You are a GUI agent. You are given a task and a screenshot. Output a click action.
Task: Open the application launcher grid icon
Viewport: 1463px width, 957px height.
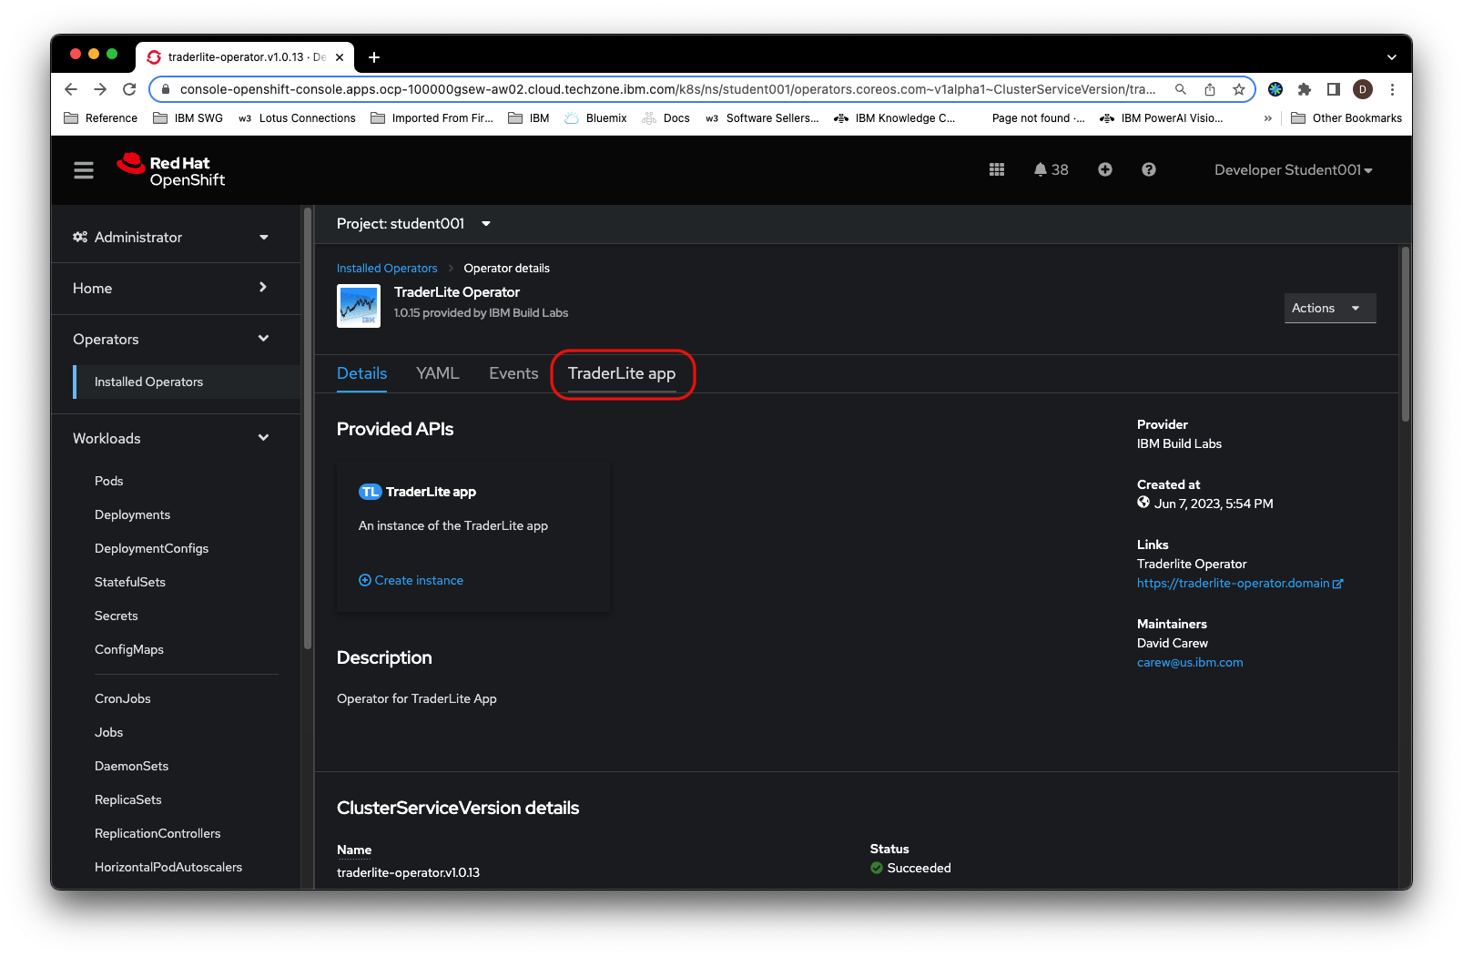coord(997,169)
